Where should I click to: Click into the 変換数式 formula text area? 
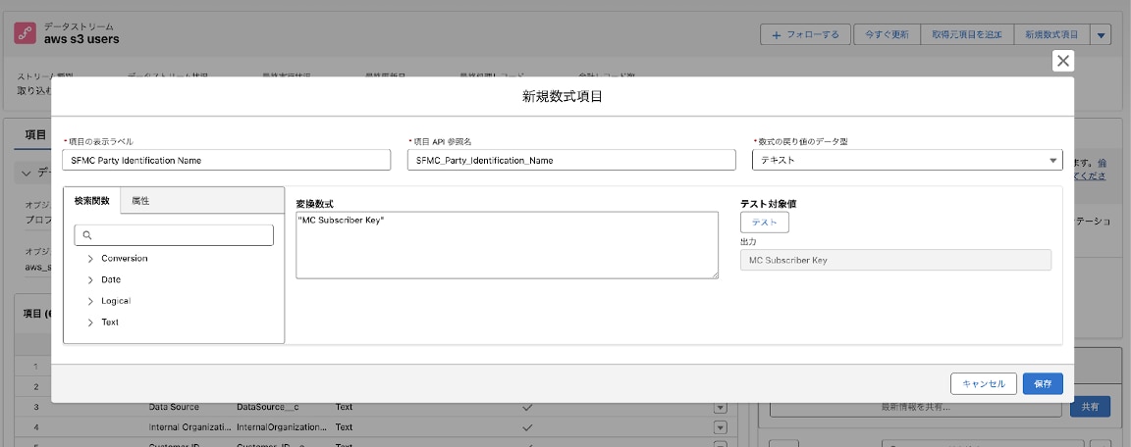507,245
